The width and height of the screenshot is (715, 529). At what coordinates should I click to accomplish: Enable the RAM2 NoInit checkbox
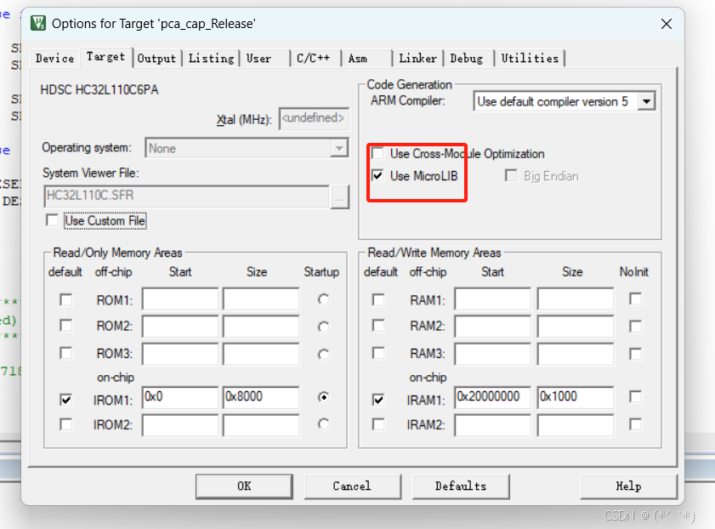point(635,327)
